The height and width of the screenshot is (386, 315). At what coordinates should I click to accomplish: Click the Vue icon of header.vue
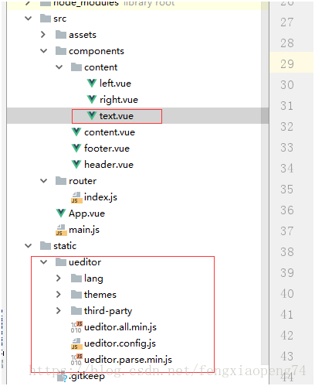point(76,165)
